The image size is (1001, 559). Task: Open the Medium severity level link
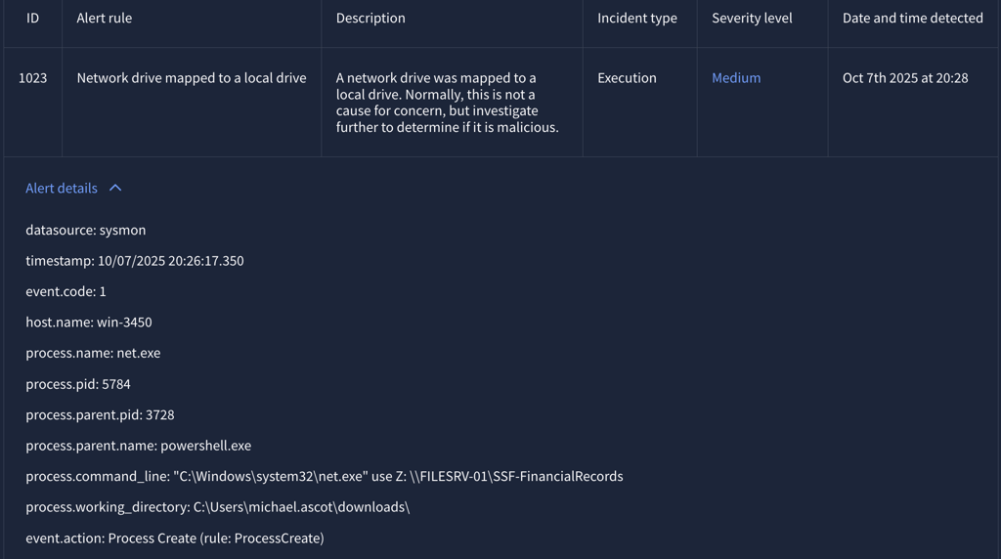tap(736, 77)
